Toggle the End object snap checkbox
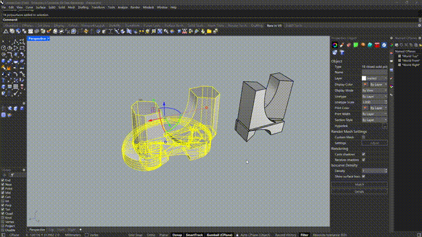 coord(3,180)
